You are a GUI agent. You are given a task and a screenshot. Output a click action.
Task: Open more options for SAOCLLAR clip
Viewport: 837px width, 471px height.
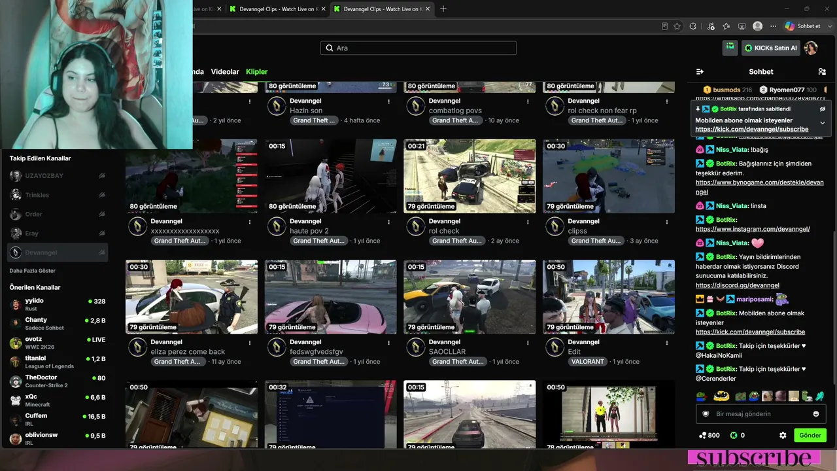[x=528, y=342]
